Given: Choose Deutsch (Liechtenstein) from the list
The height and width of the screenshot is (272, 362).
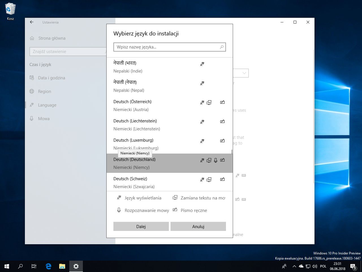Looking at the screenshot, I should coord(169,125).
